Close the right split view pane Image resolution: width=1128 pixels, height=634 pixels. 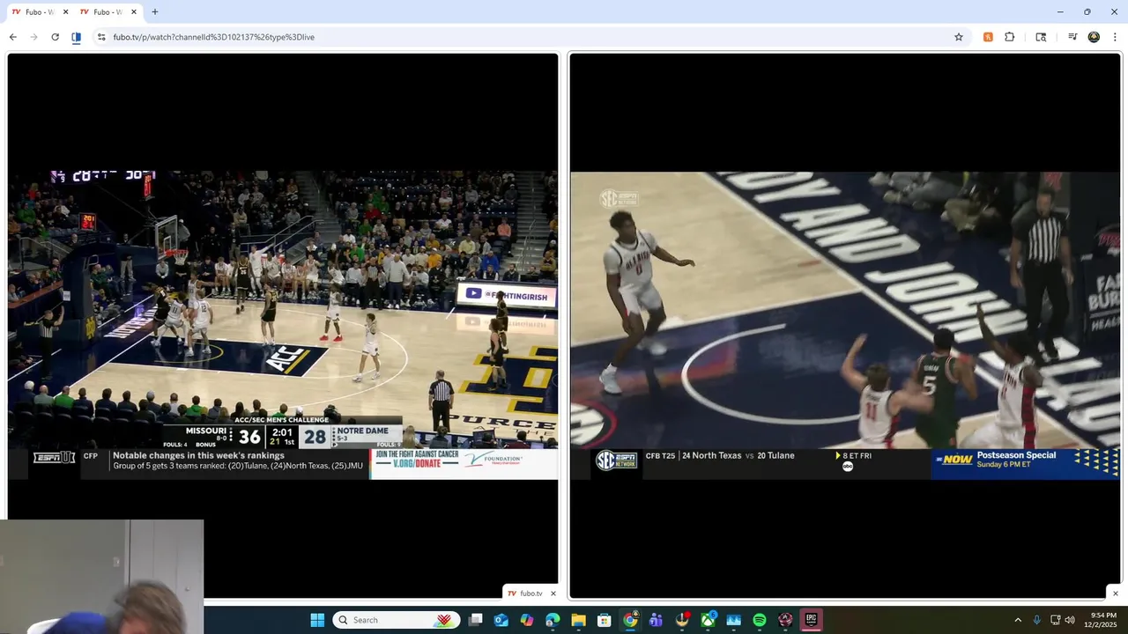pos(1115,593)
